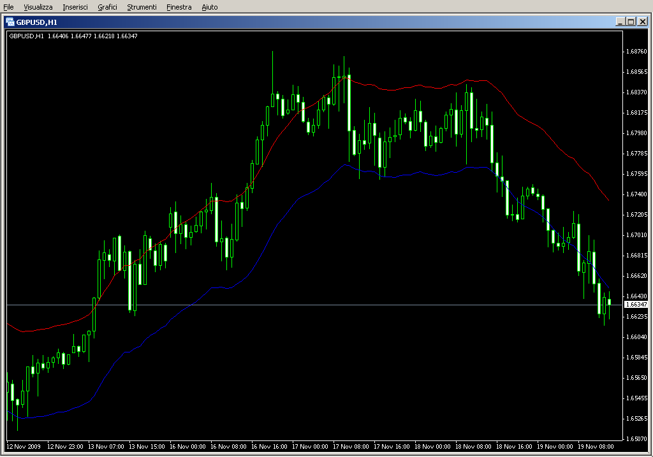Open the Strumenti menu
This screenshot has height=457, width=653.
point(142,7)
